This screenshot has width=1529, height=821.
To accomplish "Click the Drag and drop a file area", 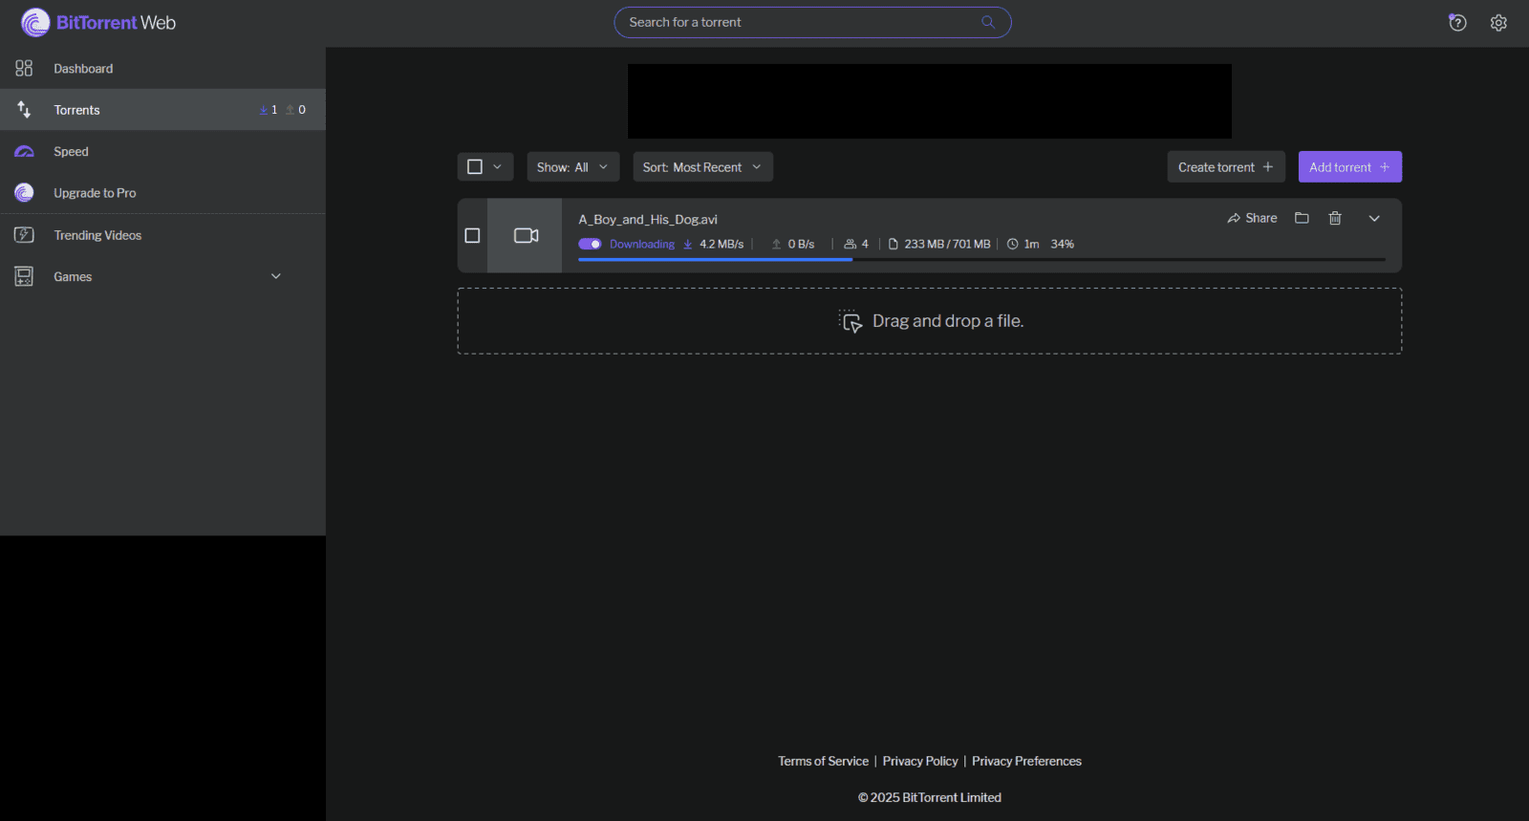I will click(x=930, y=321).
